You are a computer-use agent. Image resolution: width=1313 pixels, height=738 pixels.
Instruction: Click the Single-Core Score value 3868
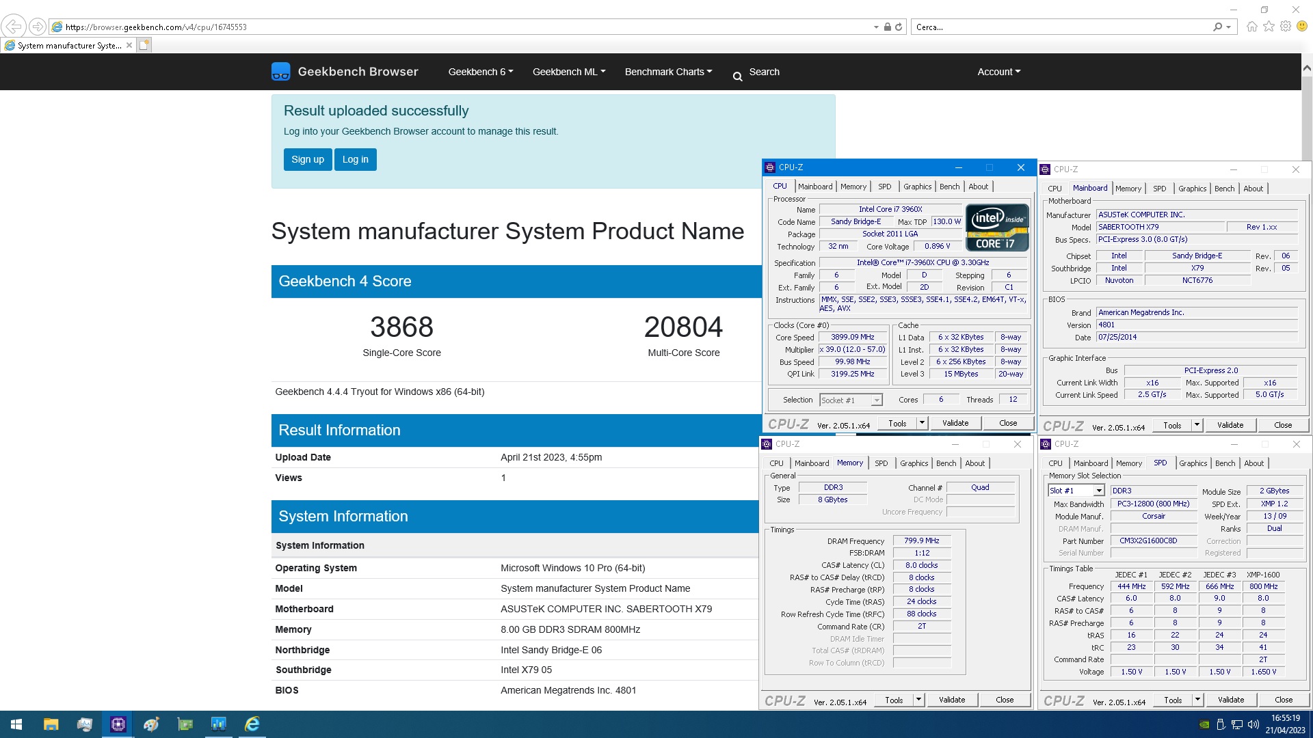point(401,327)
